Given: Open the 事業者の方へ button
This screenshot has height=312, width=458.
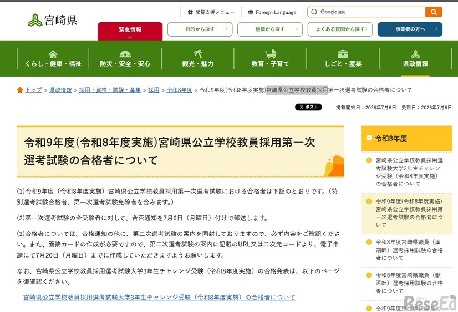Looking at the screenshot, I should 410,29.
